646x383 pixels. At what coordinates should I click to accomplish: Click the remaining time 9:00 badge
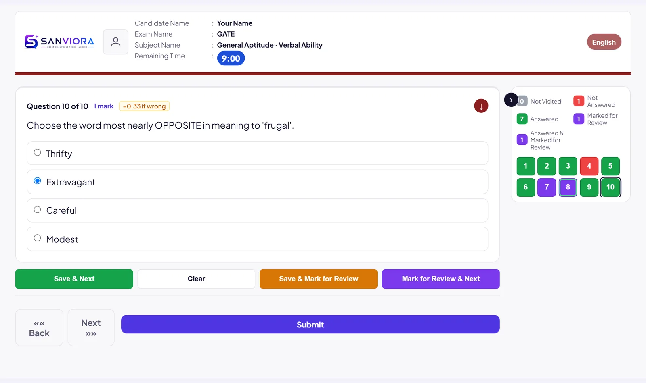click(231, 59)
